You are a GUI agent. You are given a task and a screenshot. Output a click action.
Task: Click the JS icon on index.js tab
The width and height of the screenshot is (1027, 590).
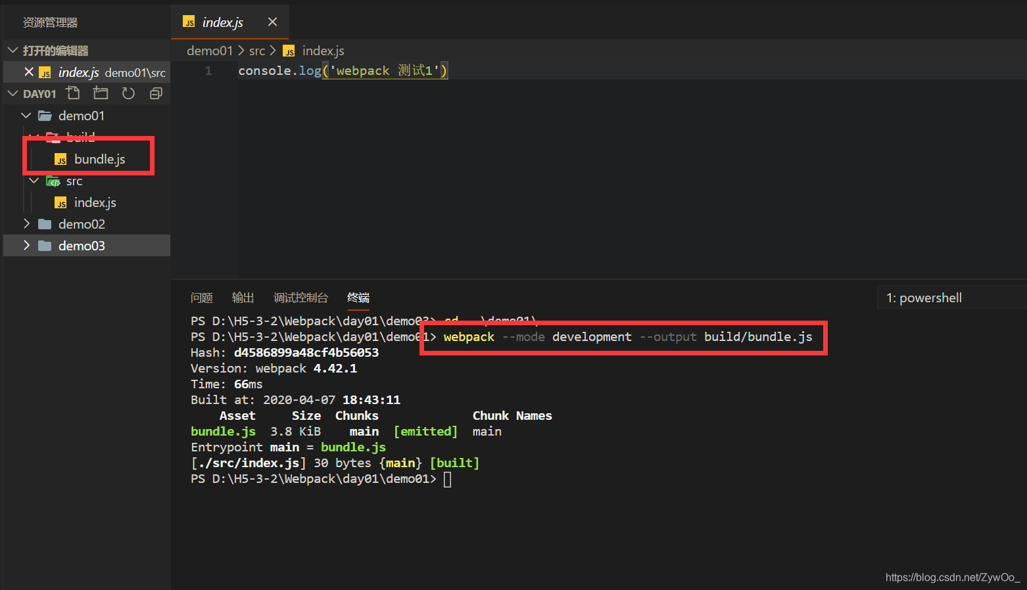point(189,22)
